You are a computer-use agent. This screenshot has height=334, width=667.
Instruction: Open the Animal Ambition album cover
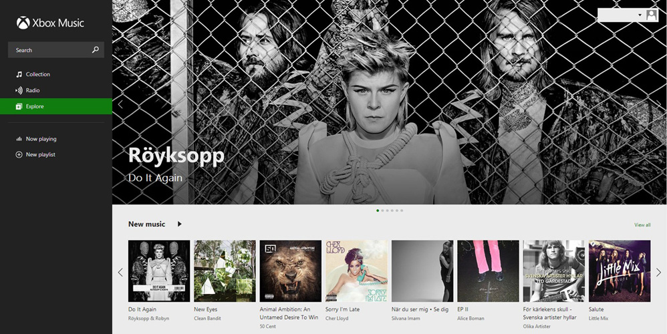(291, 271)
